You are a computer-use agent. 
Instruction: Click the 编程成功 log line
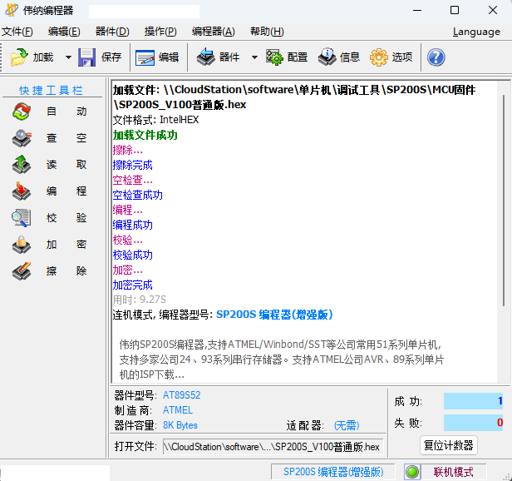(133, 225)
